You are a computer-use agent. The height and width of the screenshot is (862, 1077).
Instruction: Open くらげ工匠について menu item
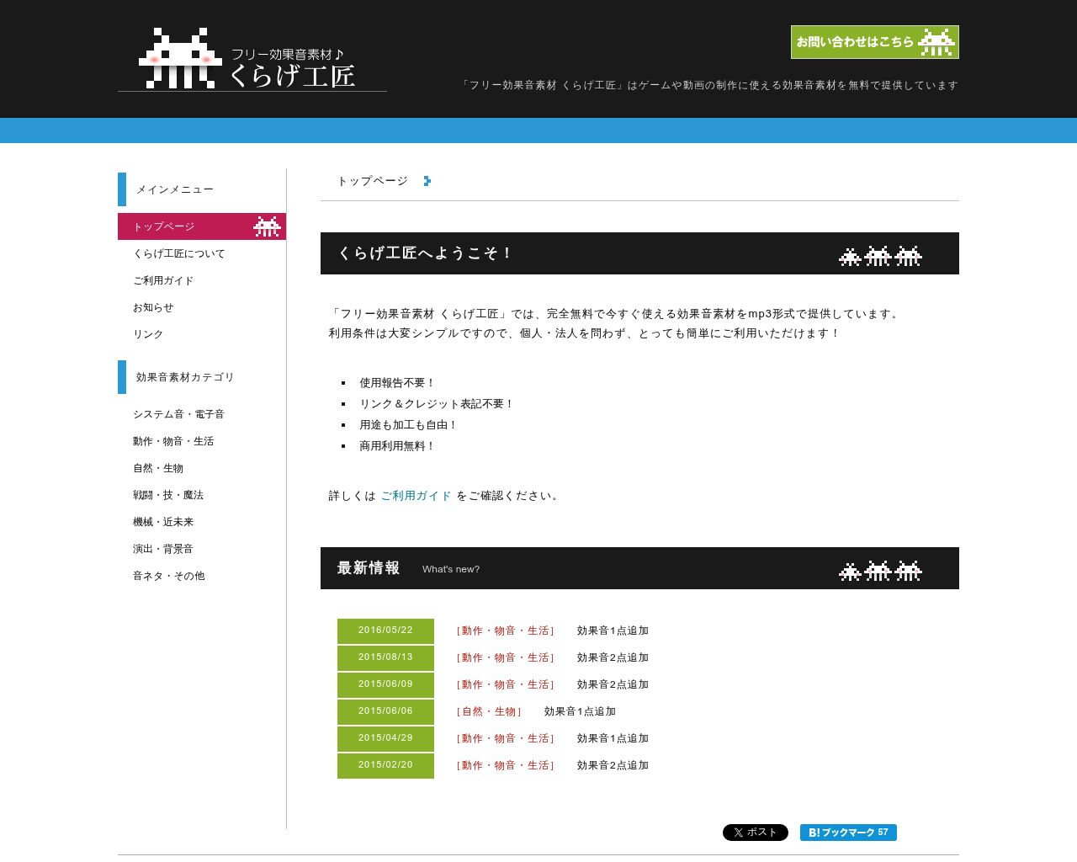click(178, 253)
